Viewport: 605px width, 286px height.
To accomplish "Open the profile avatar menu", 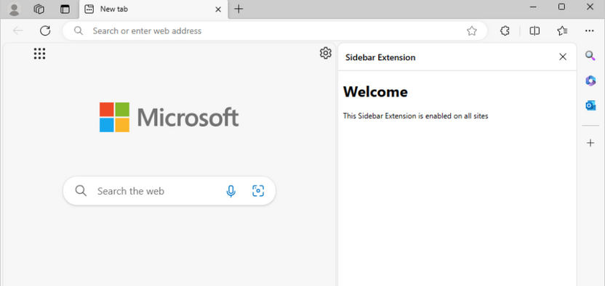I will click(15, 9).
